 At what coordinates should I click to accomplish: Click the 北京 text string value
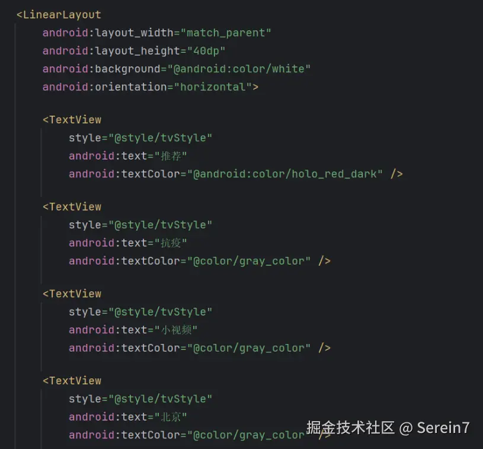171,417
